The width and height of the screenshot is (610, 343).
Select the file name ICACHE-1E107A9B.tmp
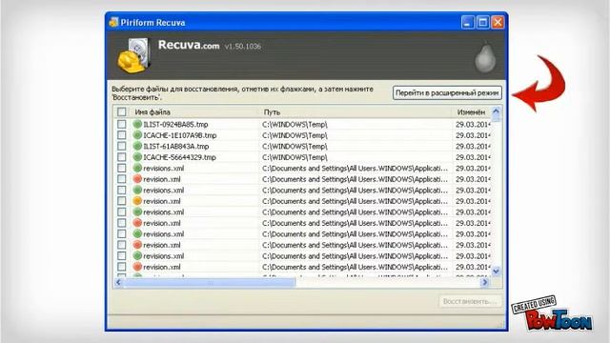point(180,135)
